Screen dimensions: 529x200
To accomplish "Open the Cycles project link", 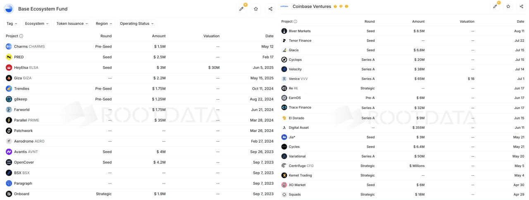I will 294,147.
